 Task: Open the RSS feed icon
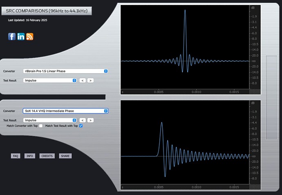(x=30, y=36)
